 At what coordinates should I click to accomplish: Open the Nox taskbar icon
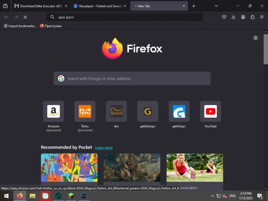point(84,196)
